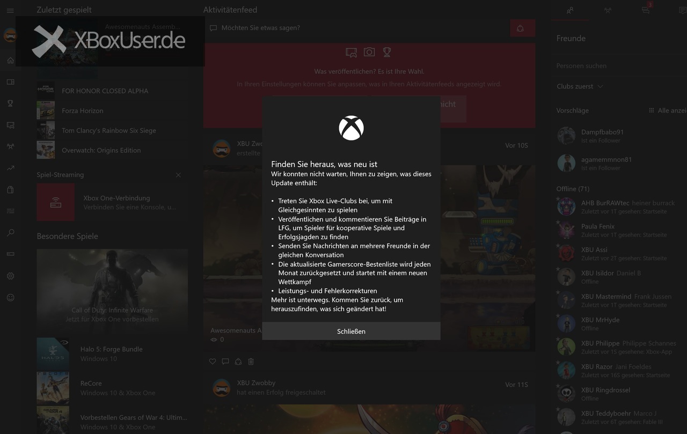Click the red share button beside post field
The image size is (687, 434).
coord(522,28)
